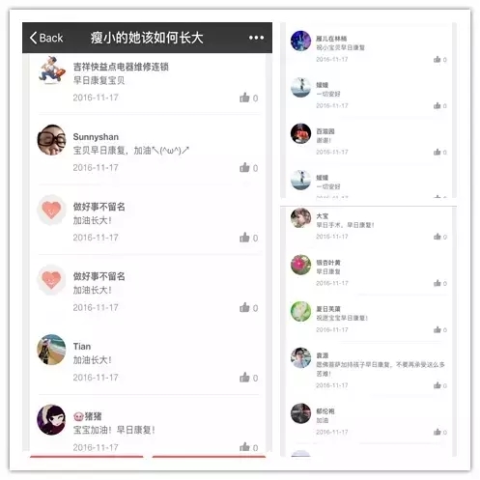
Task: Open the running repairman avatar
Action: click(51, 70)
